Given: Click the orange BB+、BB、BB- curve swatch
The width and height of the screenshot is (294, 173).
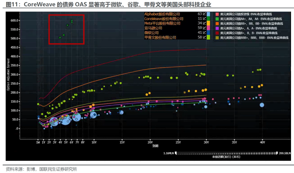Looking at the screenshot, I should (x=217, y=23).
